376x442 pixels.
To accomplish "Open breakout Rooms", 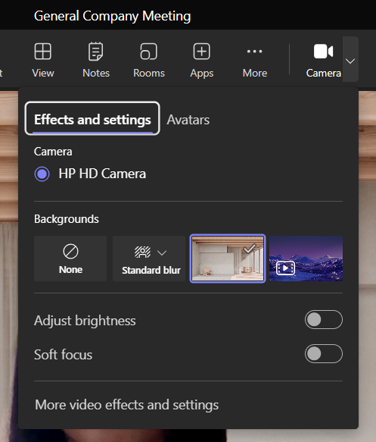I will pyautogui.click(x=149, y=60).
